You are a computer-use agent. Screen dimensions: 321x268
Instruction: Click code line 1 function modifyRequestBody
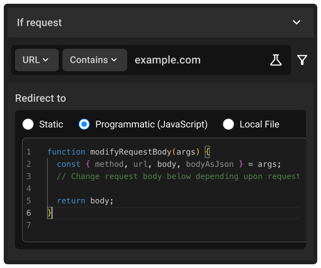point(129,152)
